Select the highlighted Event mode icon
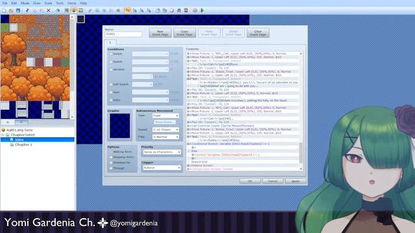Screen dimensions: 415x233 tap(73, 10)
